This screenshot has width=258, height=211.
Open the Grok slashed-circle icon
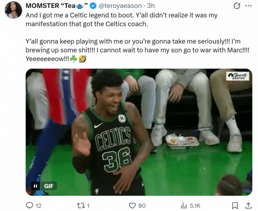237,6
